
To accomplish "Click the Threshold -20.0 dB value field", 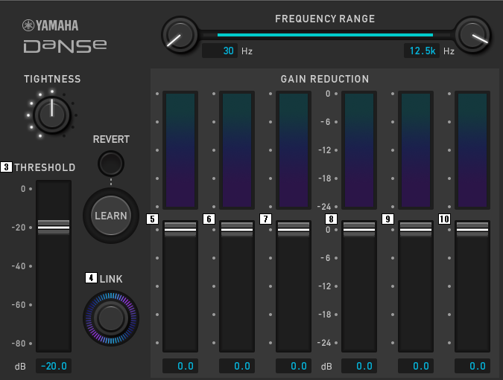I will (54, 366).
